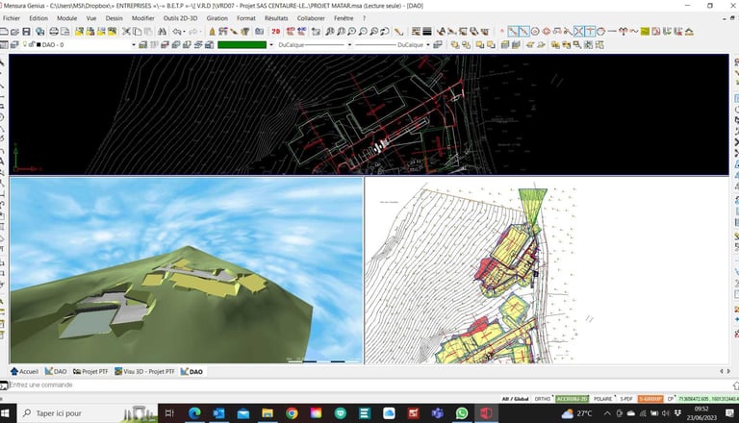Viewport: 739px width, 423px height.
Task: Expand the second DuCalque lineweight dropdown
Action: [x=426, y=44]
